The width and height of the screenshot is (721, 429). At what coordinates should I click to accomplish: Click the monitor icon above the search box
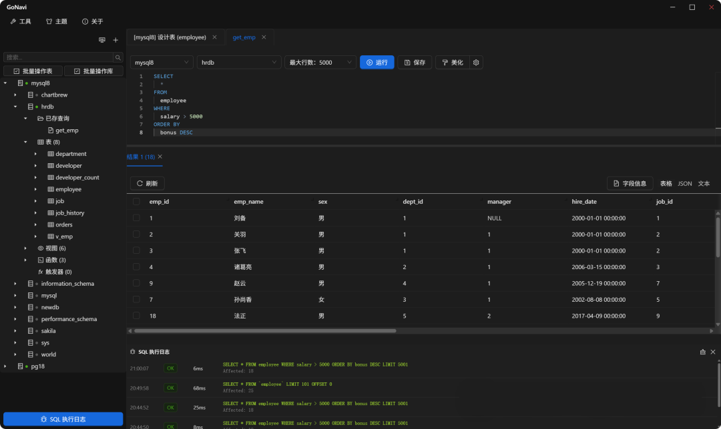click(102, 40)
